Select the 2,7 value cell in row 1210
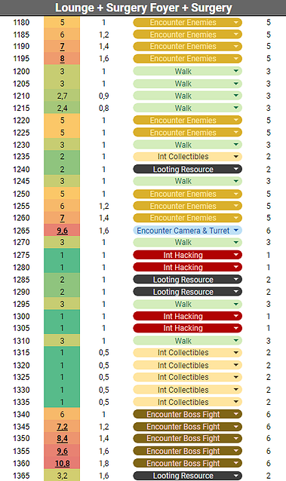The width and height of the screenshot is (286, 481). [x=62, y=96]
